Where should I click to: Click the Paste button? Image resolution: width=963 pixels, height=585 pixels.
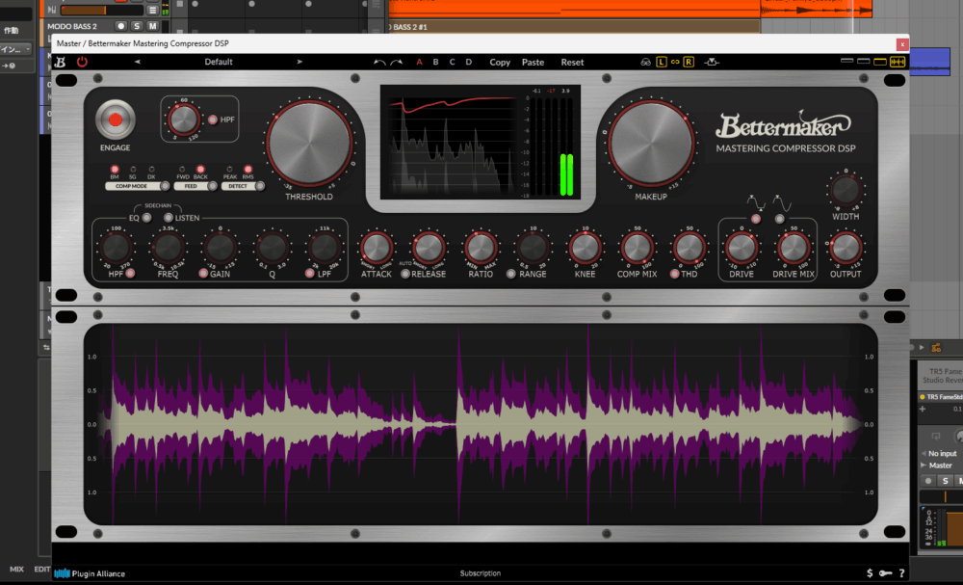point(534,62)
